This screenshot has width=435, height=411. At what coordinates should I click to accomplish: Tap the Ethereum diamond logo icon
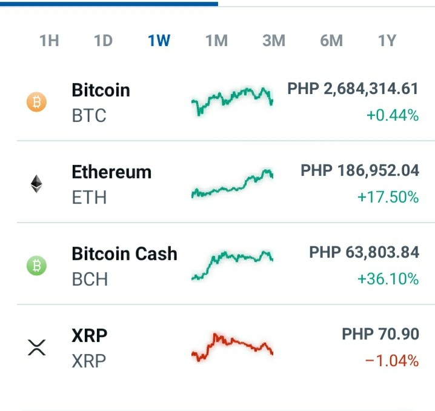[36, 184]
